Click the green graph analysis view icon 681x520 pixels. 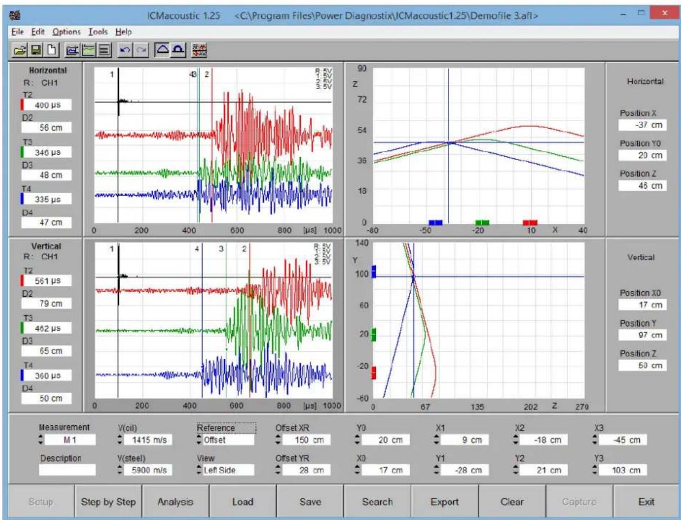click(88, 50)
